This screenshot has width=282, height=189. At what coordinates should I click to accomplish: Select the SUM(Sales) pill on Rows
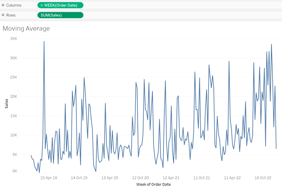(x=60, y=15)
